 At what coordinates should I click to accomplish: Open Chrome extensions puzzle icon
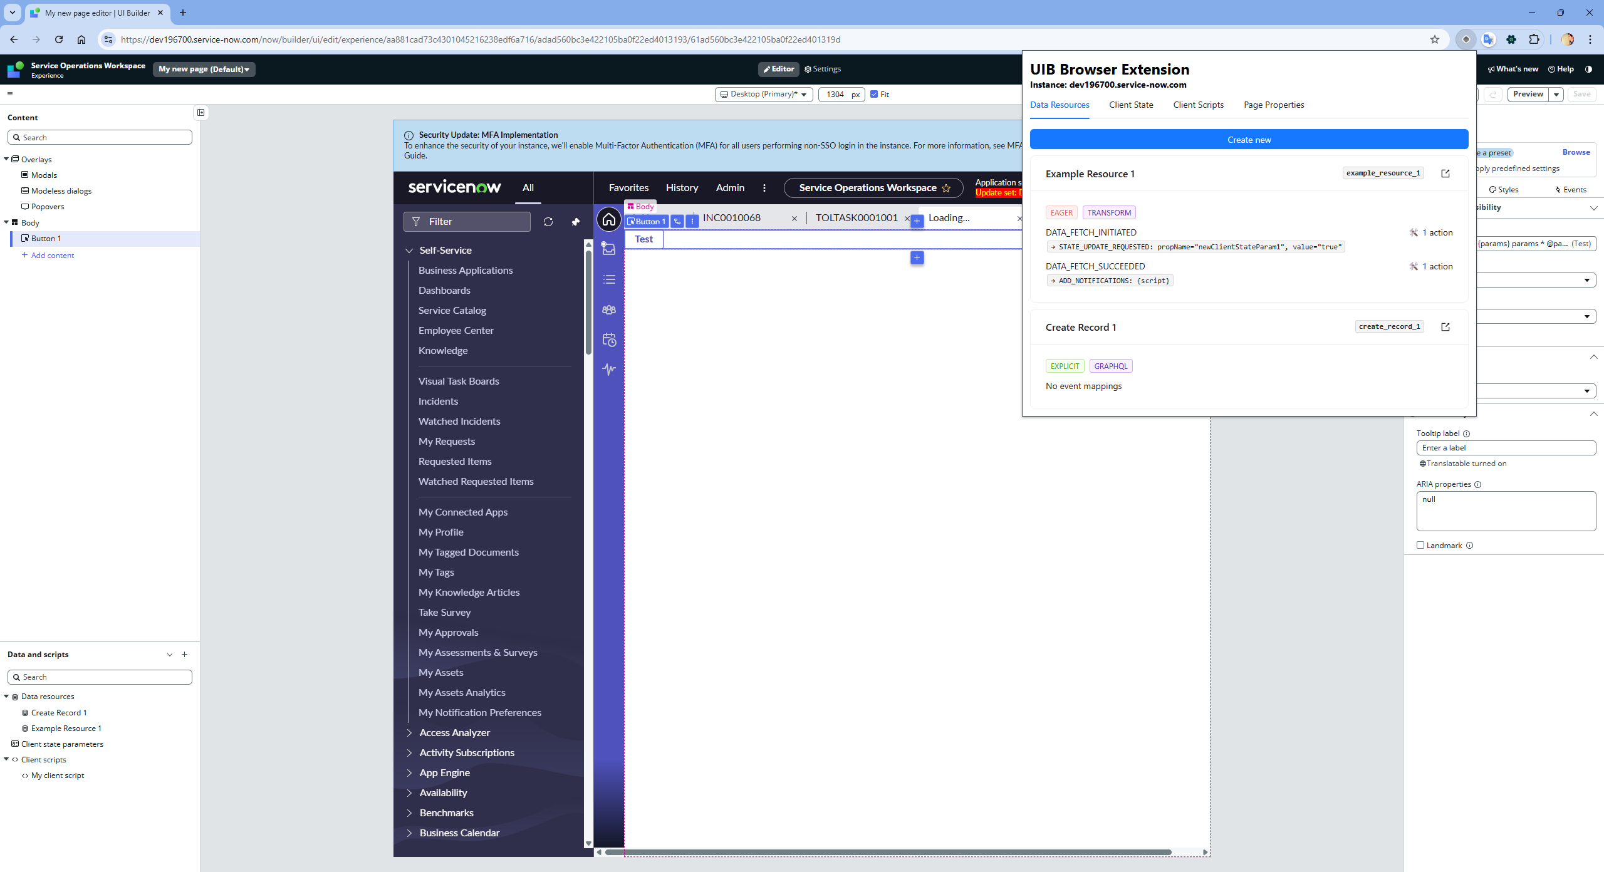click(1534, 39)
